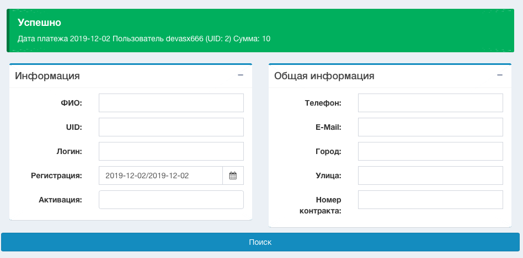Viewport: 523px width, 258px height.
Task: Click the Телефон input field
Action: pyautogui.click(x=430, y=103)
